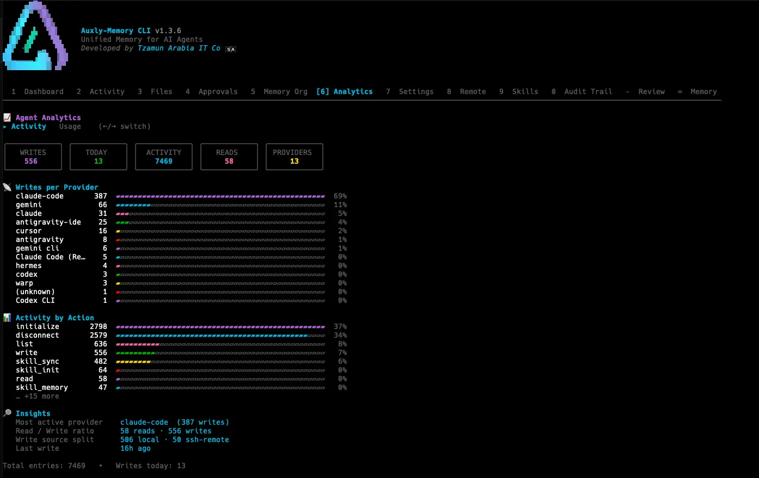Switch to the Usage sub-tab

coord(70,126)
